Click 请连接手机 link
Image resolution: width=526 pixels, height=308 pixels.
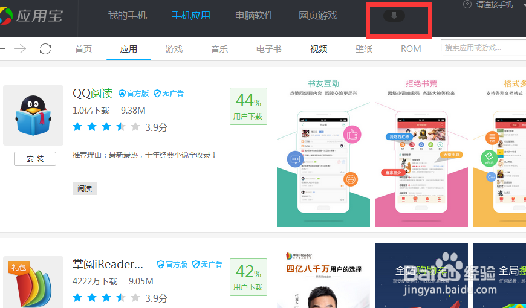point(495,4)
